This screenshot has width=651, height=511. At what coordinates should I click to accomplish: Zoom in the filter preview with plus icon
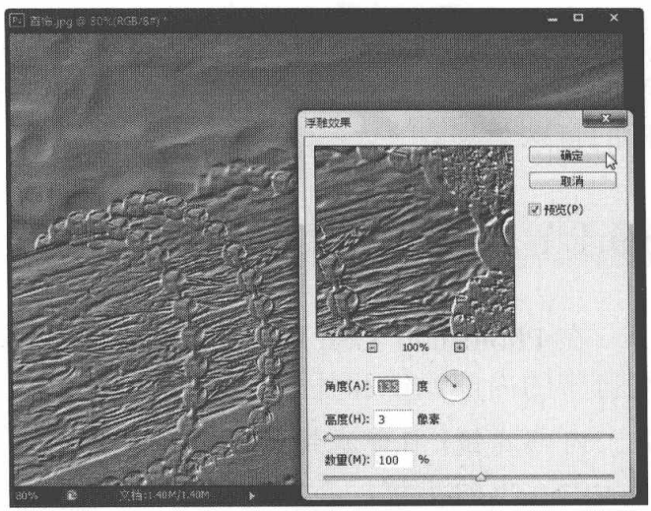click(x=459, y=348)
